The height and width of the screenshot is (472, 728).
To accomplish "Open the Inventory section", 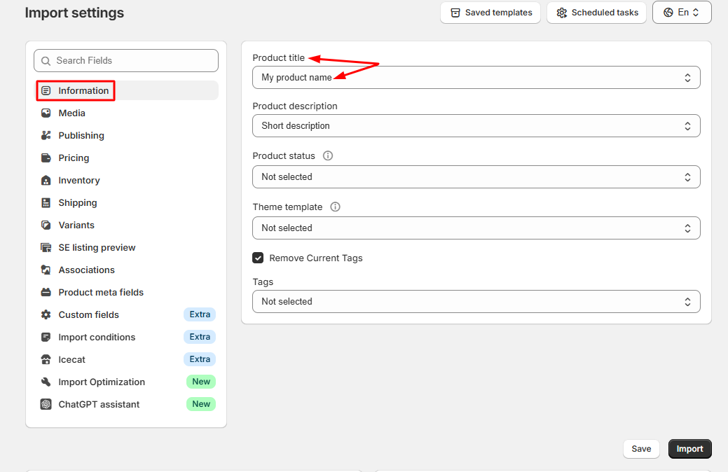I will [126, 180].
